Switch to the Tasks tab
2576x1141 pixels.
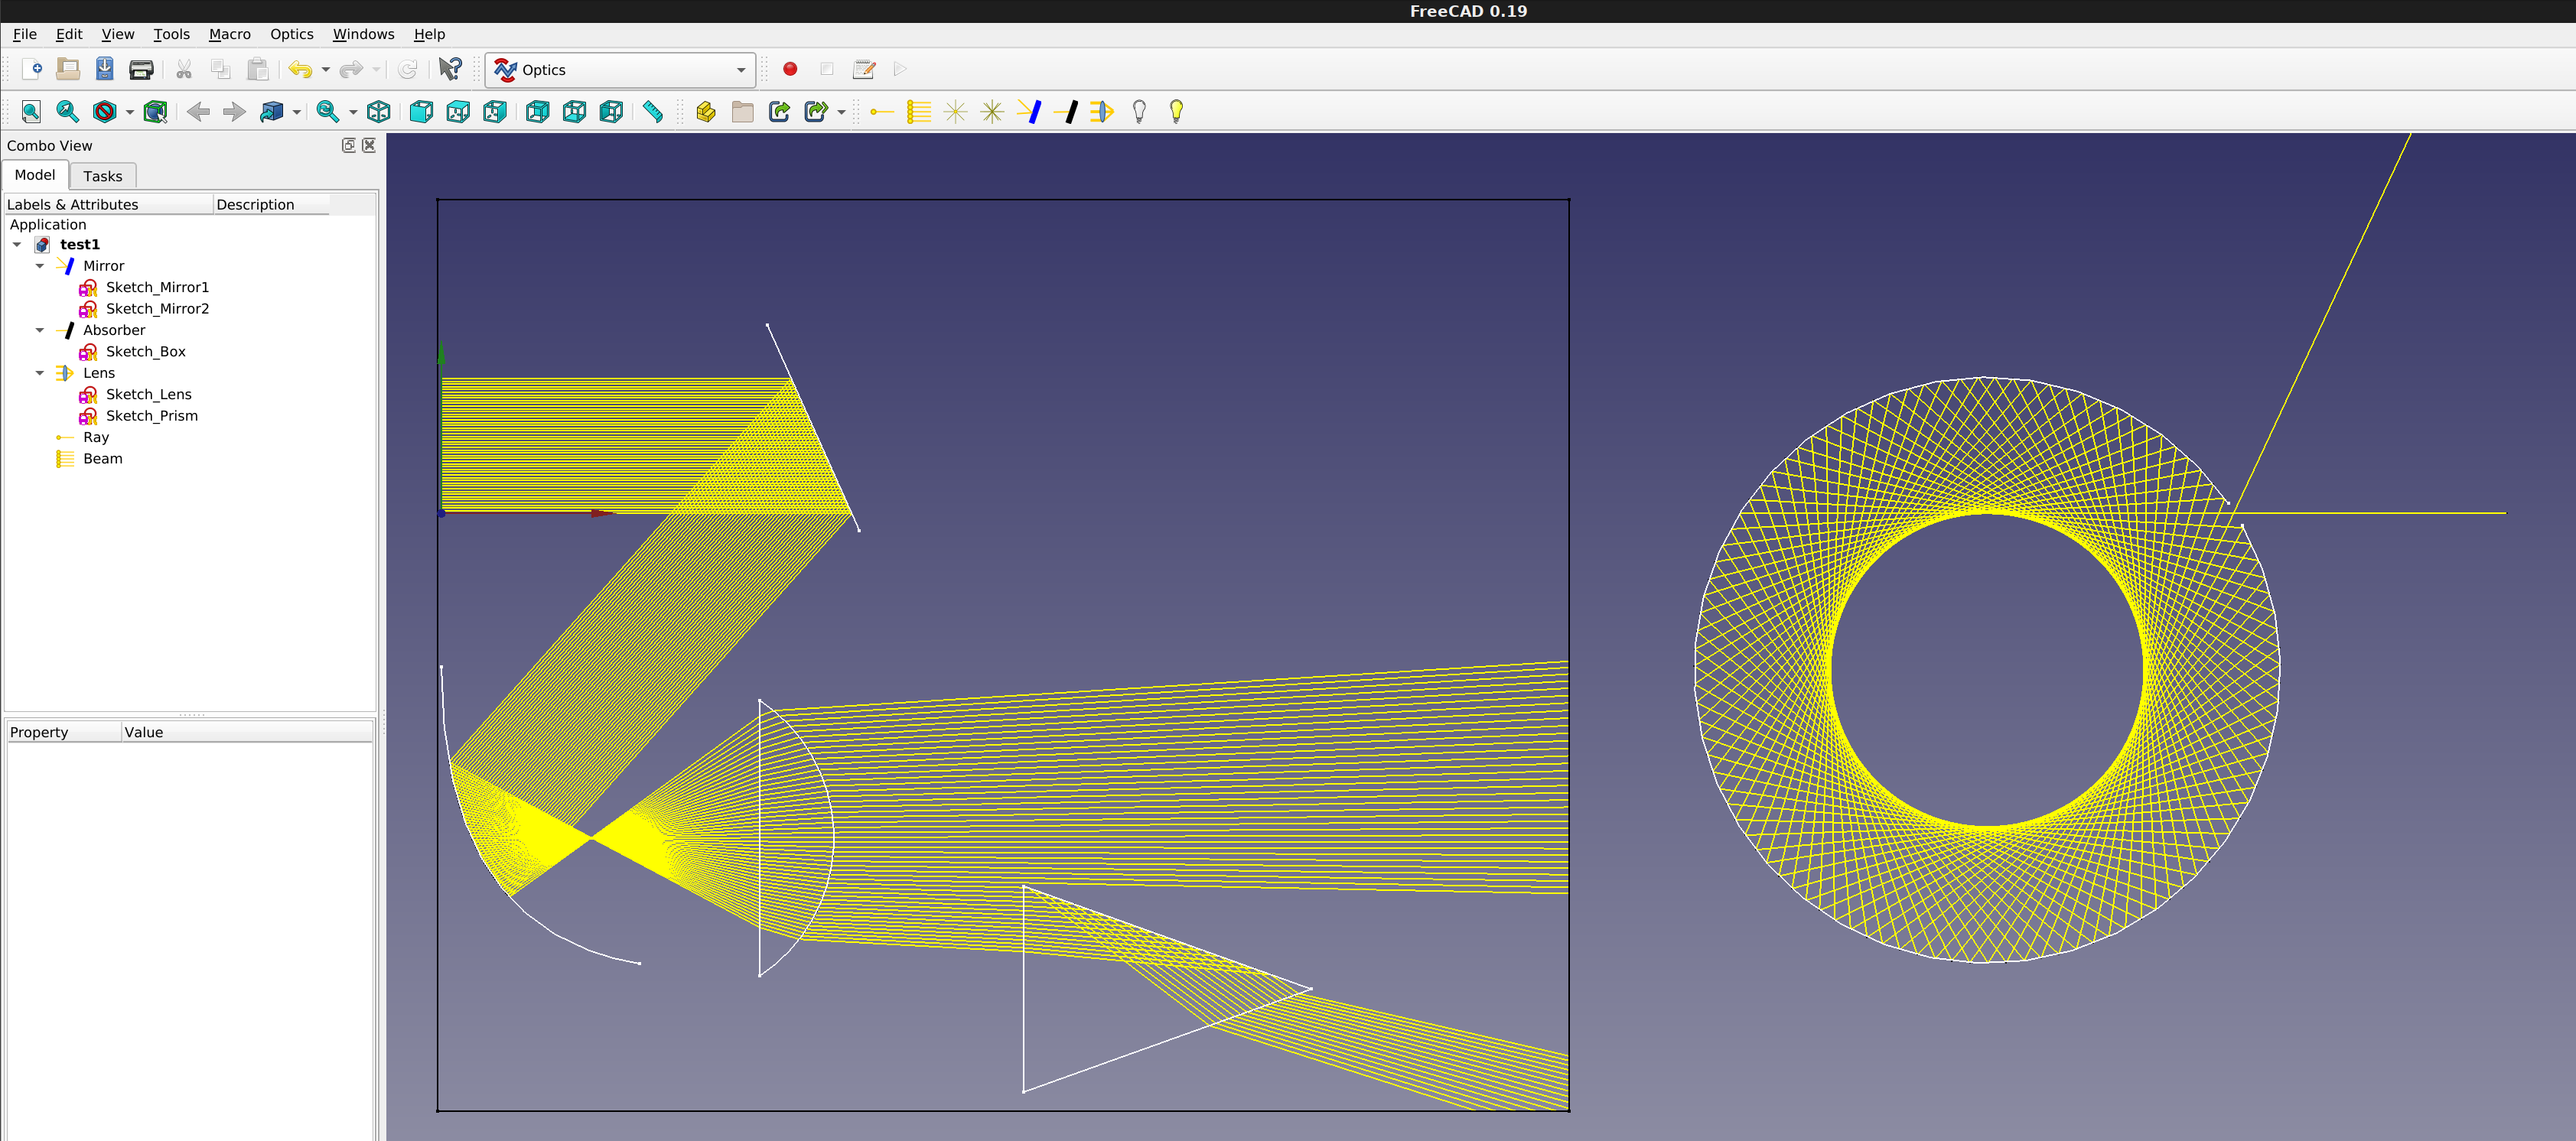coord(102,176)
